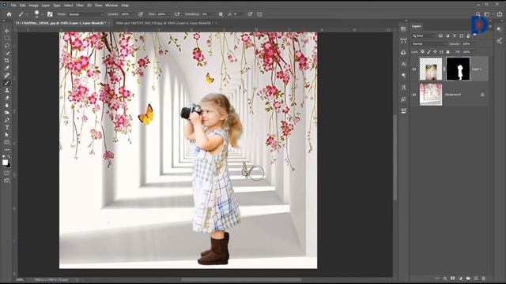Open the Layer menu
506x284 pixels.
click(x=46, y=6)
